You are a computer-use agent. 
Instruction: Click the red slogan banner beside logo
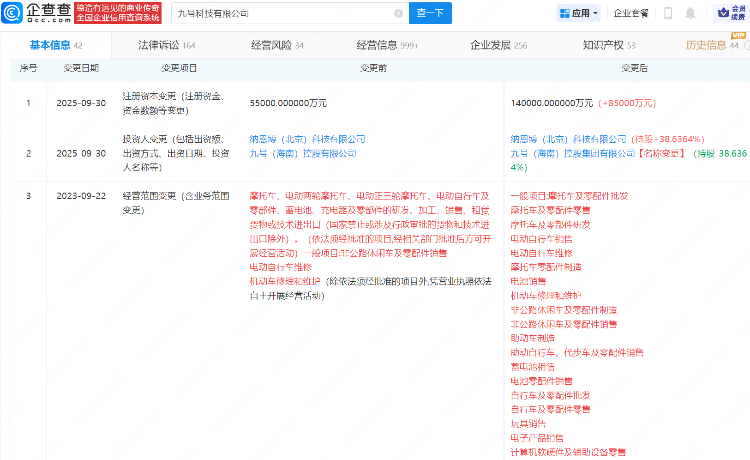pos(118,13)
